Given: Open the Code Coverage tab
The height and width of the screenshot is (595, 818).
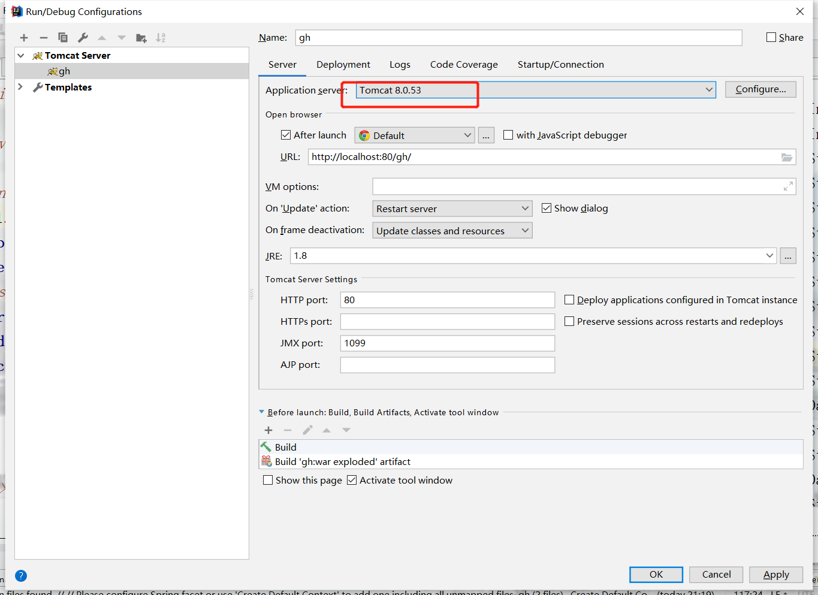Looking at the screenshot, I should coord(464,65).
